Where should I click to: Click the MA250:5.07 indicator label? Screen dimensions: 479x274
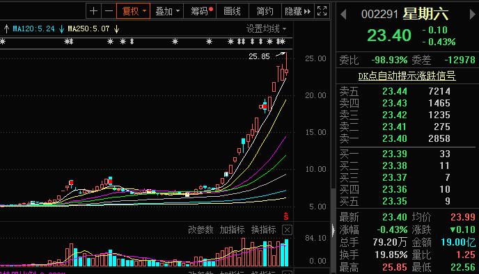coord(88,29)
